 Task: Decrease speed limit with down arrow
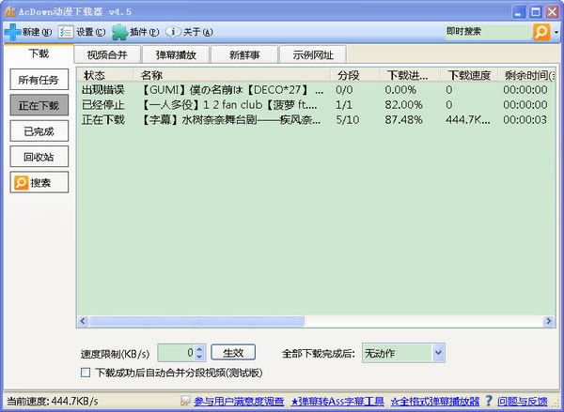[x=200, y=357]
